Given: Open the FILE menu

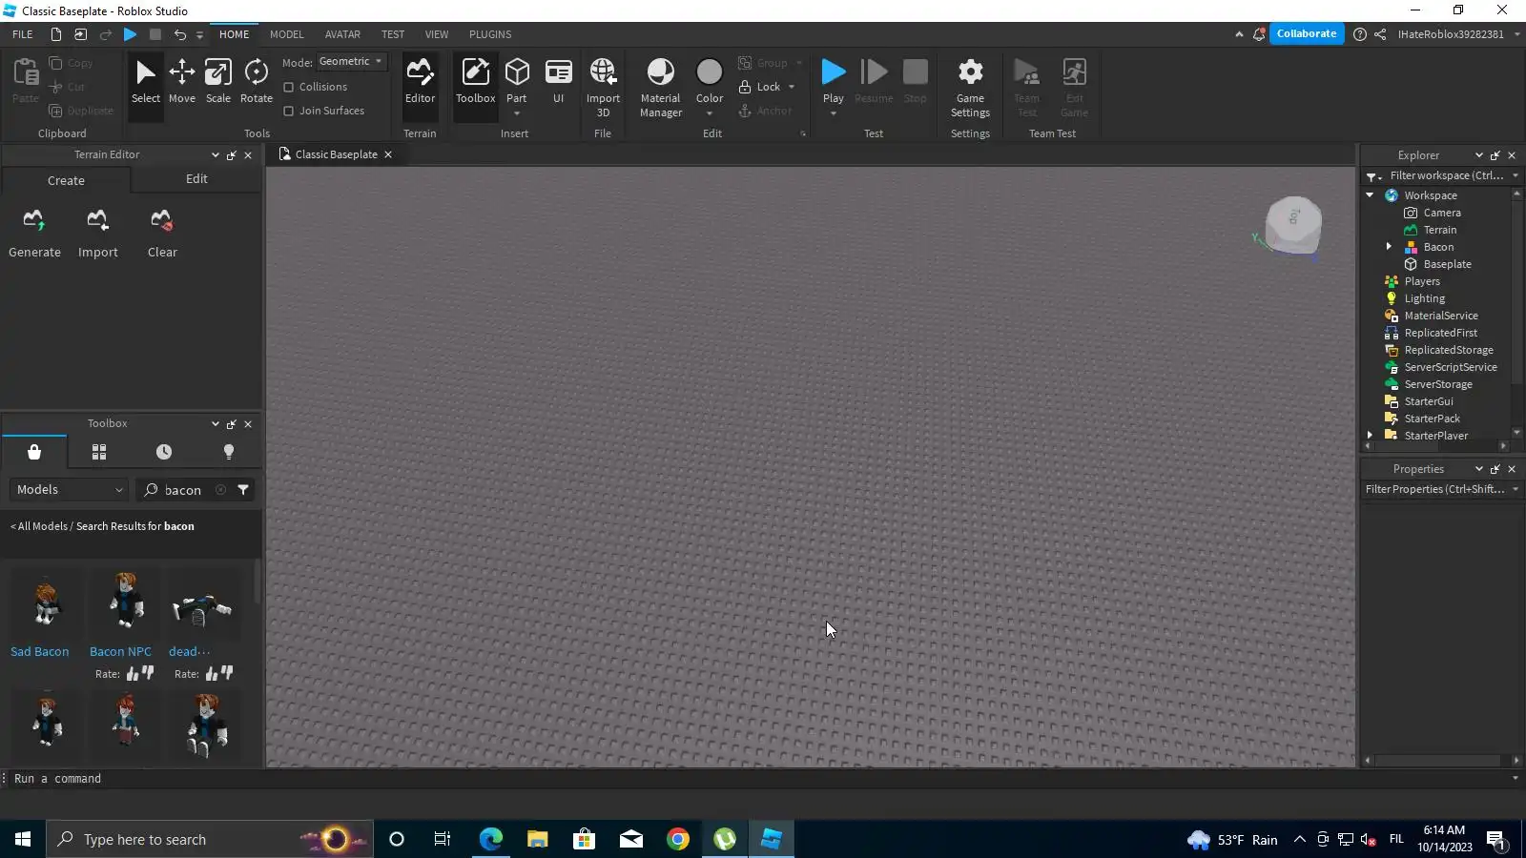Looking at the screenshot, I should pos(23,34).
